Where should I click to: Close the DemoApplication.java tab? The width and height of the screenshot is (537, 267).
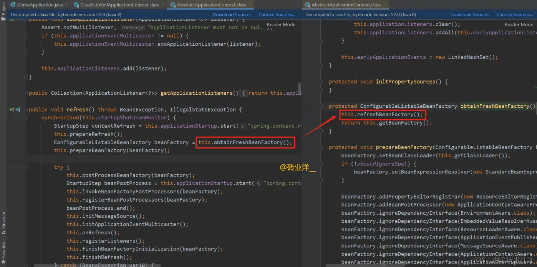[66, 5]
